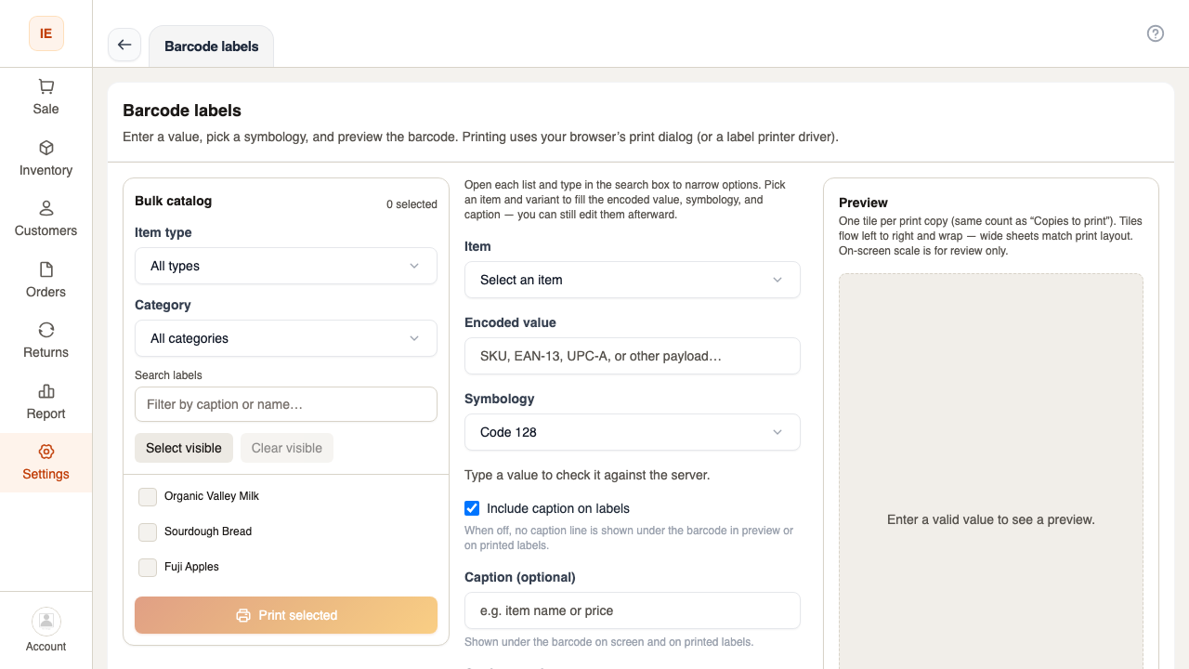Click the Select visible button
The height and width of the screenshot is (669, 1189).
point(184,448)
